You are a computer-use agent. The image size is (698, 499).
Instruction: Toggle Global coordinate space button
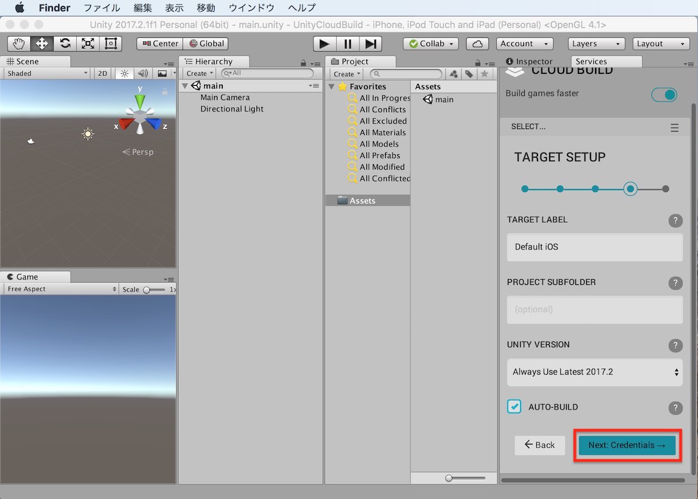pos(205,44)
